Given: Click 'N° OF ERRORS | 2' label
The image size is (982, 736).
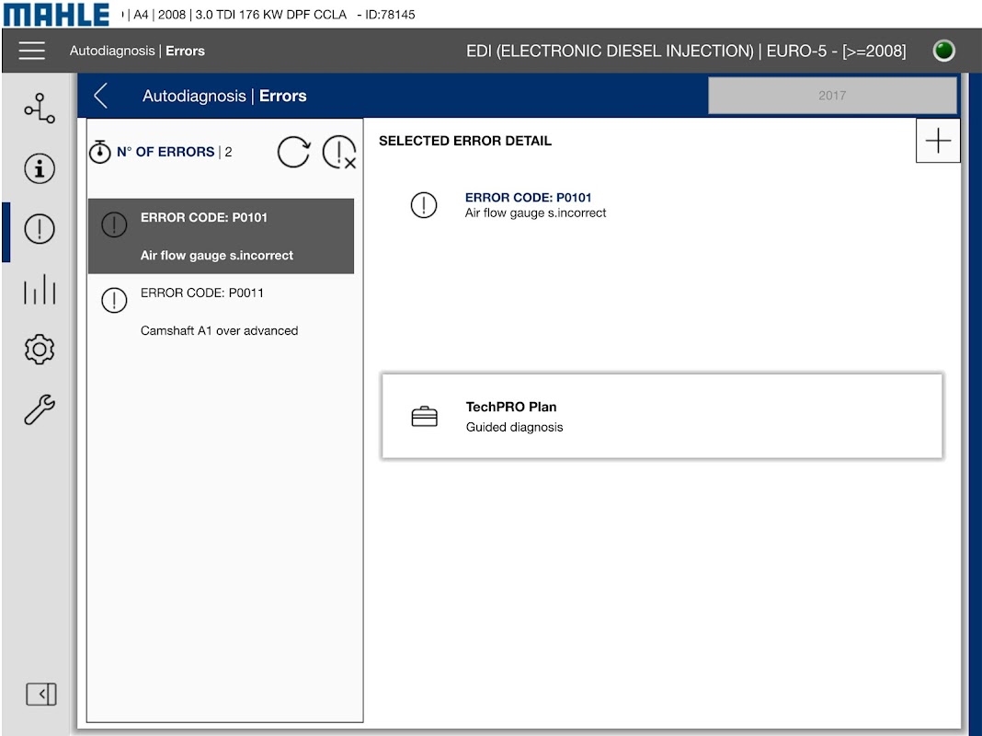Looking at the screenshot, I should [175, 152].
